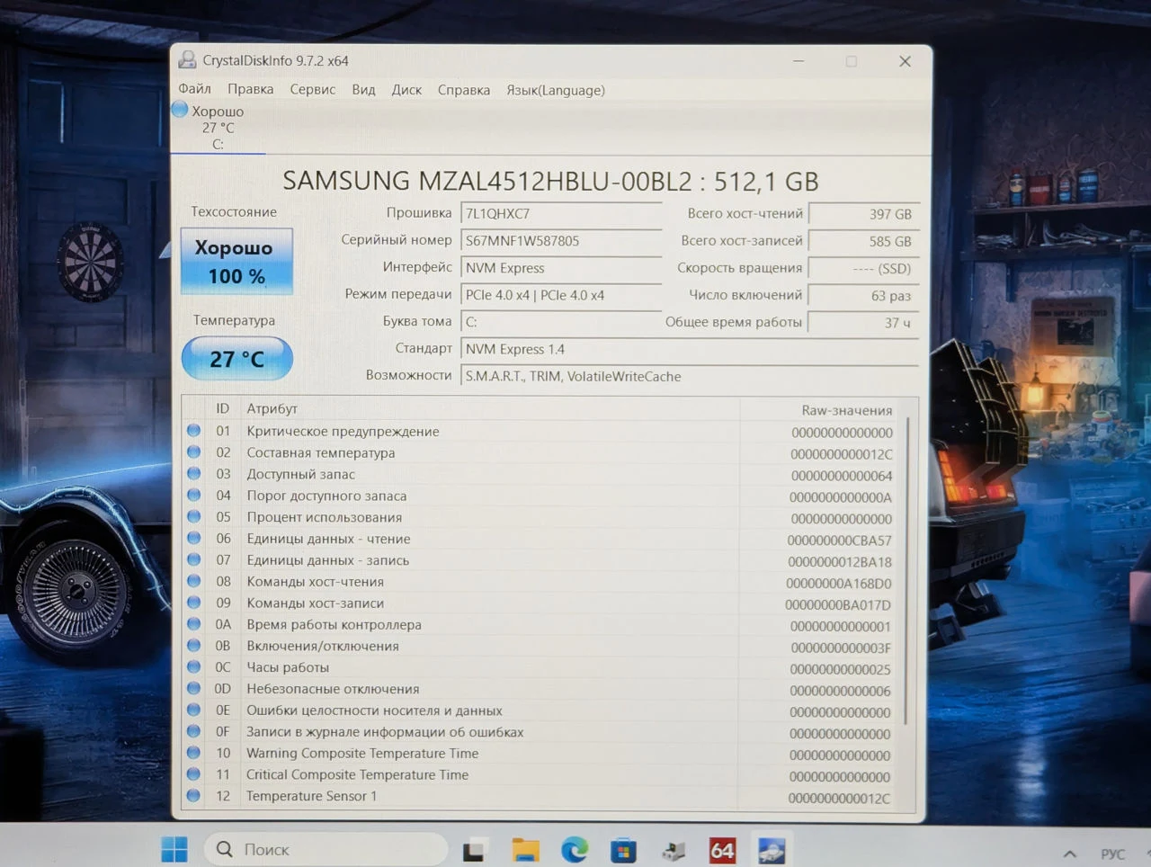Click the status dot for Небезопасные отключения
Image resolution: width=1151 pixels, height=867 pixels.
[193, 688]
